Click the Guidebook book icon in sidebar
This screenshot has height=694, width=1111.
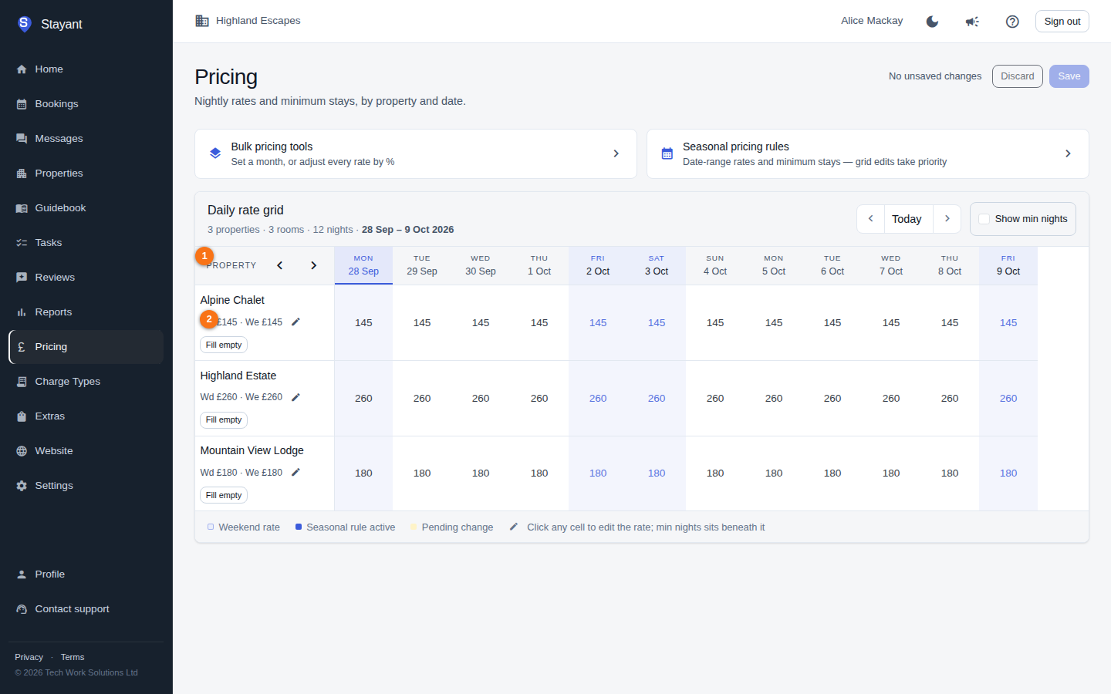tap(22, 208)
